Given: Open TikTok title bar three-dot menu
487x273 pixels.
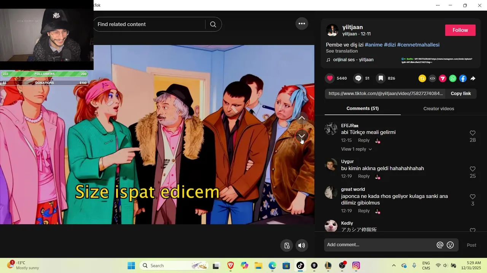Looking at the screenshot, I should (438, 5).
